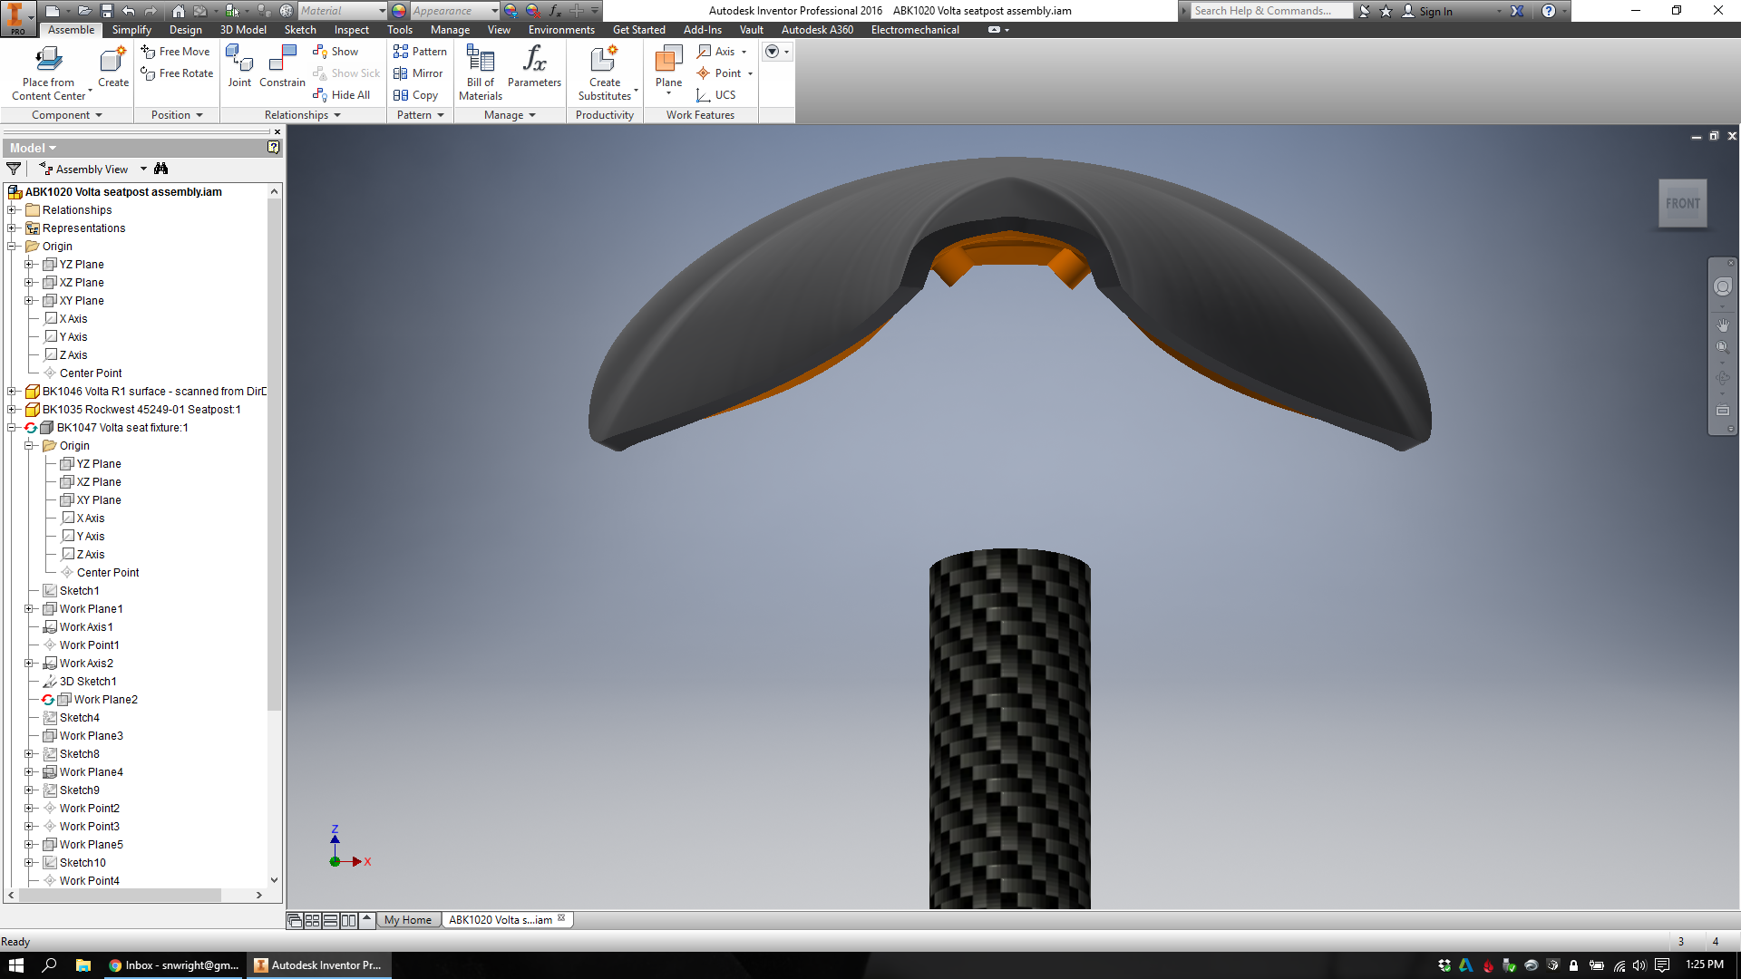Click the UCS tool
Image resolution: width=1741 pixels, height=979 pixels.
tap(715, 95)
